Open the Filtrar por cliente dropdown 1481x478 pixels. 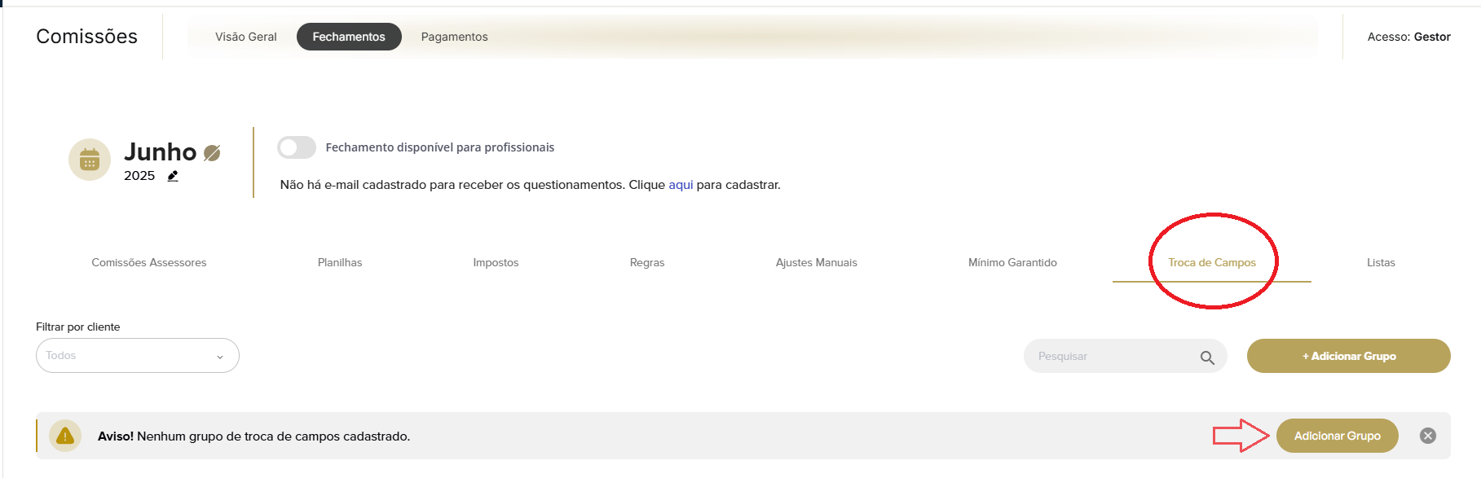pos(138,356)
